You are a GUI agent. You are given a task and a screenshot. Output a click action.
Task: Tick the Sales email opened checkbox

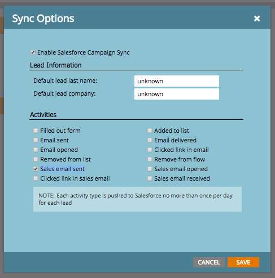point(150,169)
